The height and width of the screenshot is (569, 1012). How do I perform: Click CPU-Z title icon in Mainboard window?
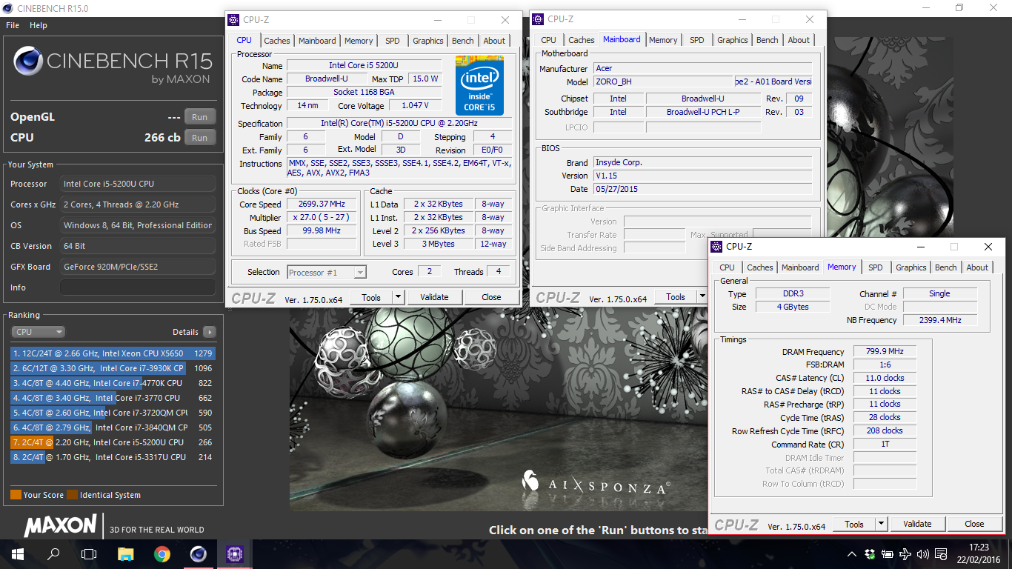click(538, 19)
